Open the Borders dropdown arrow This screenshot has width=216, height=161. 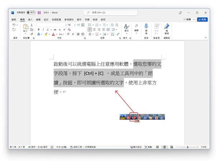pos(100,34)
